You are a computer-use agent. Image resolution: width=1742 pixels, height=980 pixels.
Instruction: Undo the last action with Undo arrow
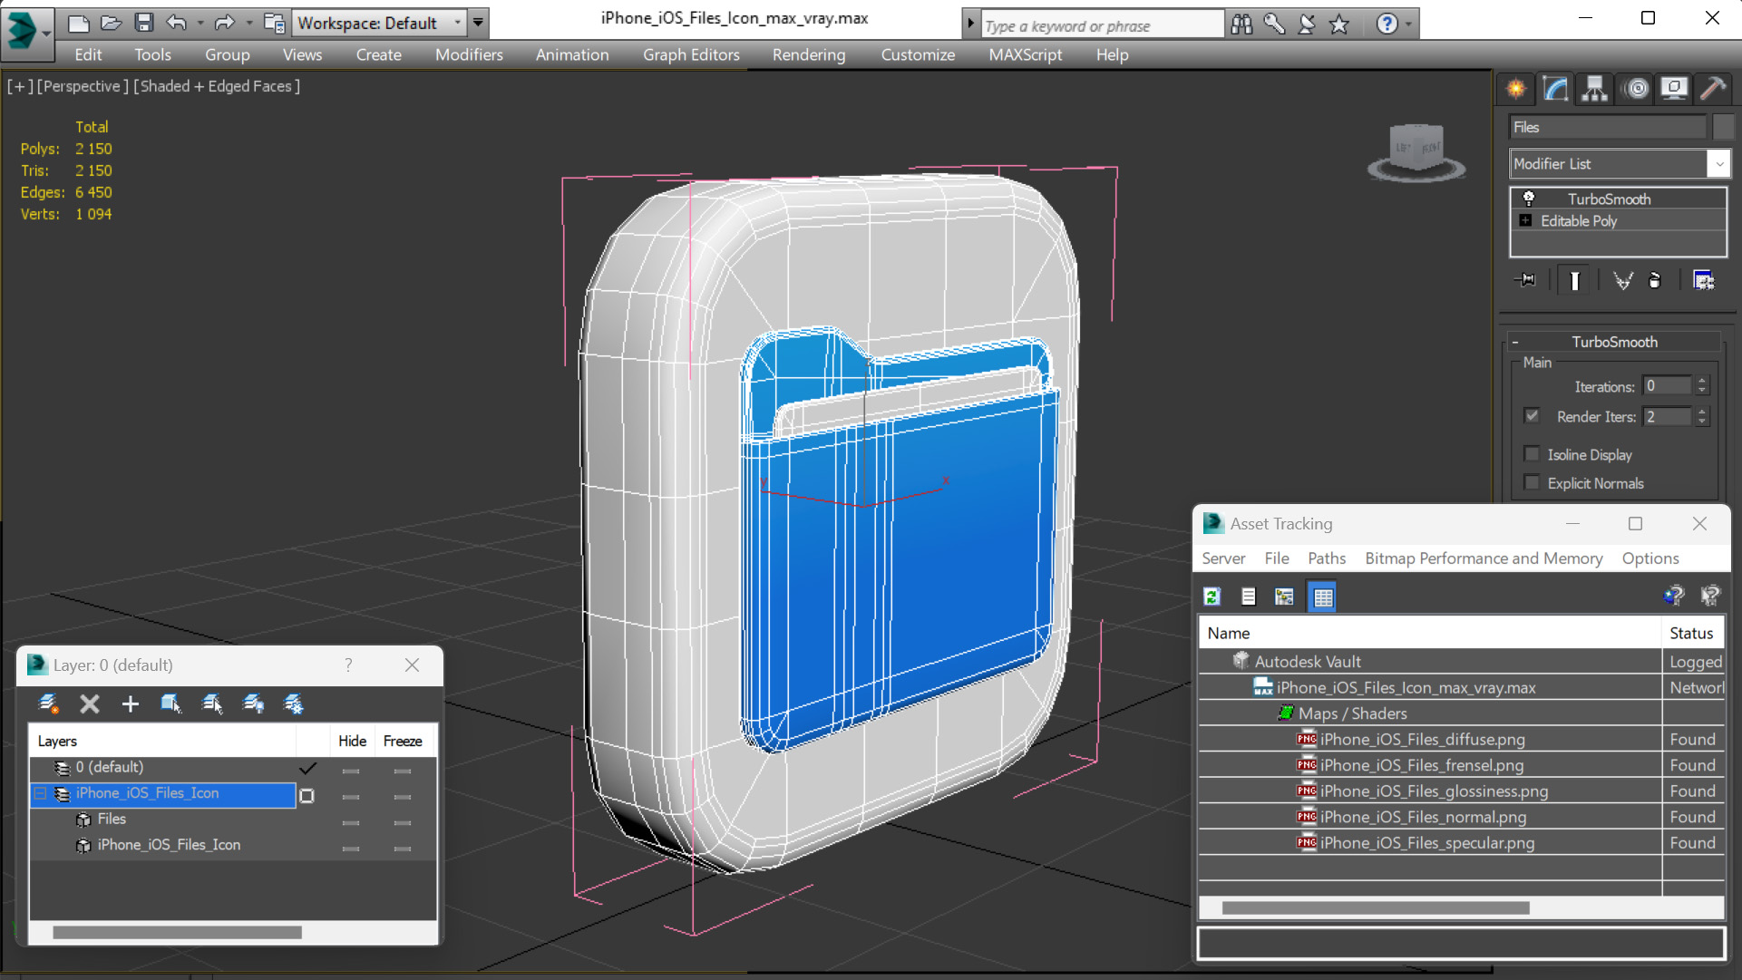177,23
